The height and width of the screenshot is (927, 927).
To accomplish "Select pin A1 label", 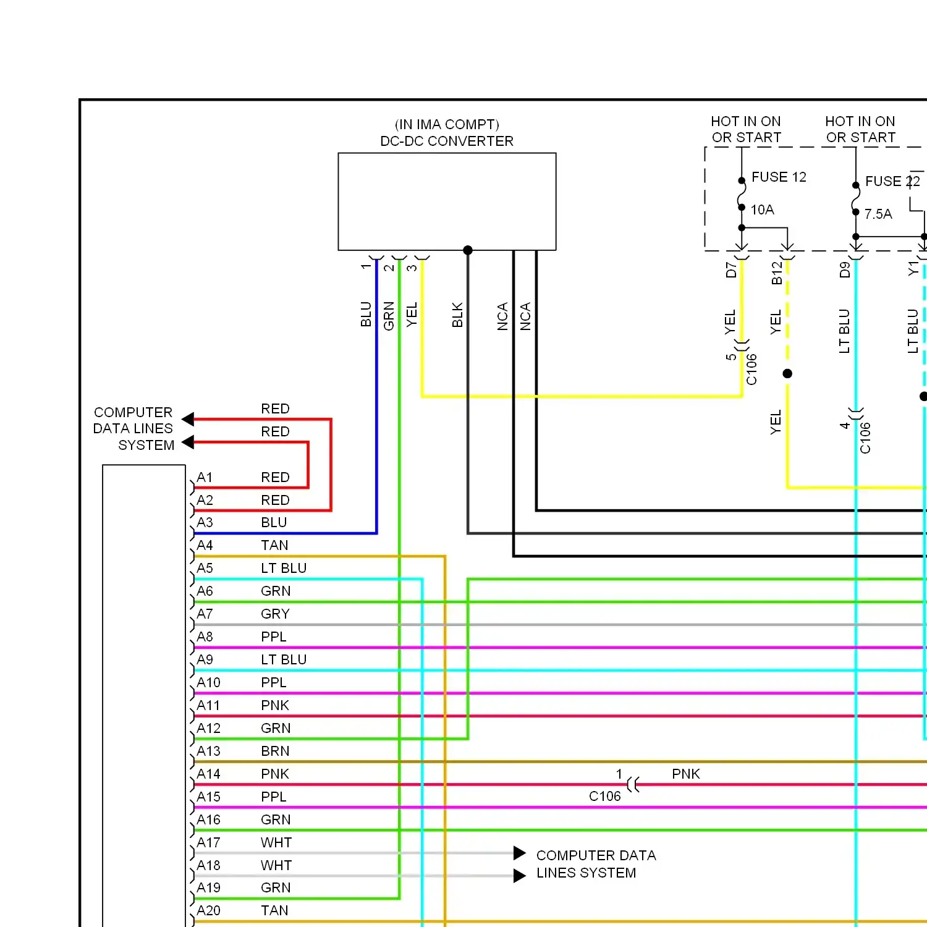I will (205, 477).
